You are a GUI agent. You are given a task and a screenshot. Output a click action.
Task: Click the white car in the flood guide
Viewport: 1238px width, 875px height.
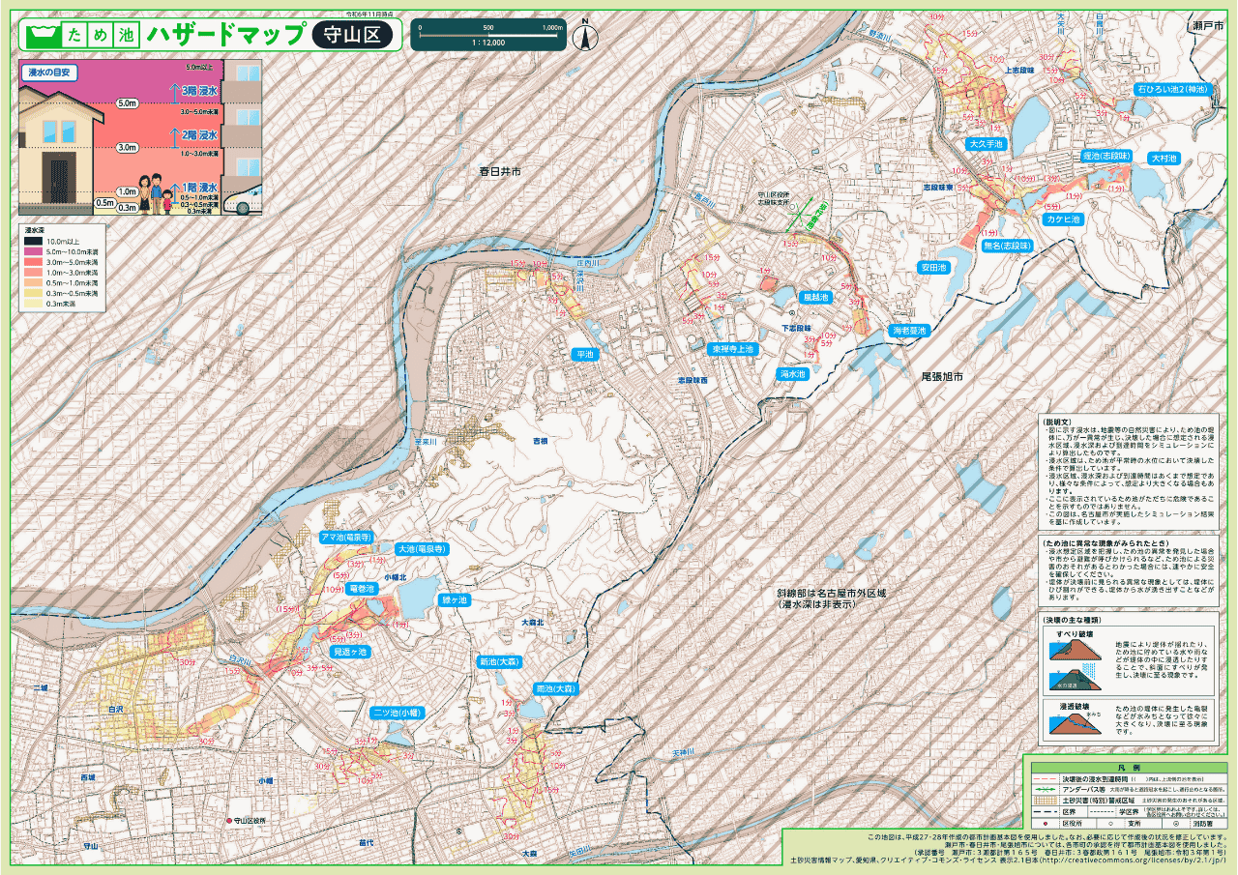[x=246, y=204]
